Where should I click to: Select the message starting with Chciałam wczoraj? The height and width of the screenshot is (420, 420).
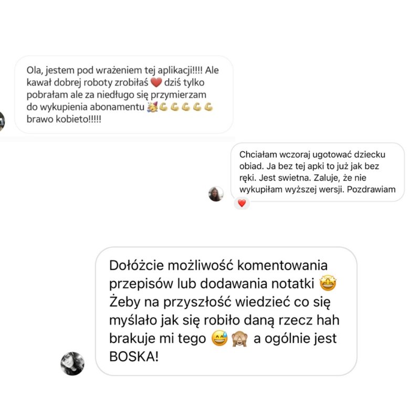tap(318, 172)
